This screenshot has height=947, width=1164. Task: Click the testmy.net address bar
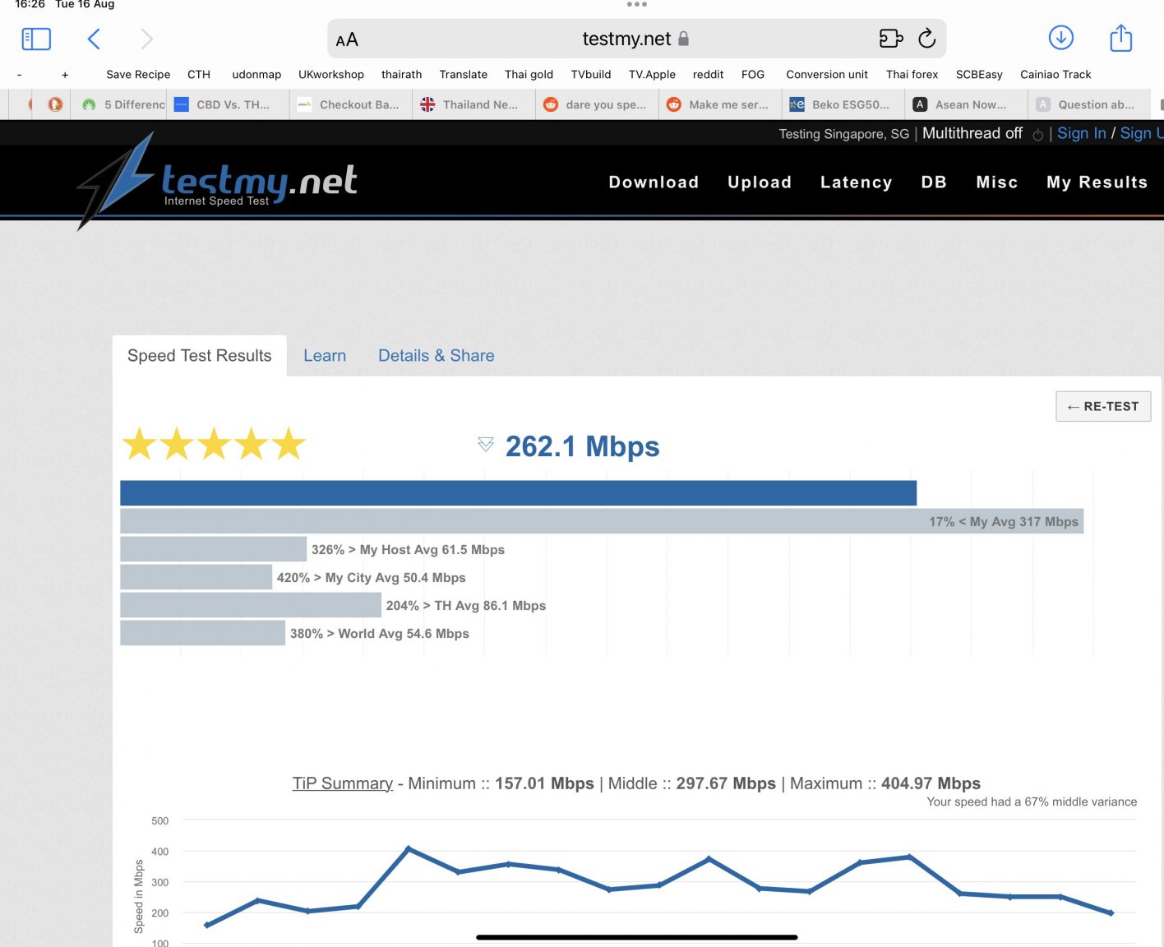[x=636, y=39]
